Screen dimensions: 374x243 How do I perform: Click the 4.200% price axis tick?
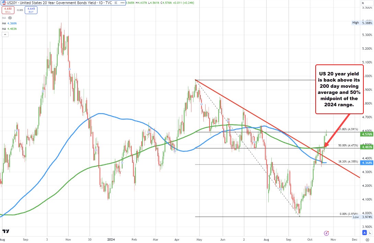click(367, 186)
